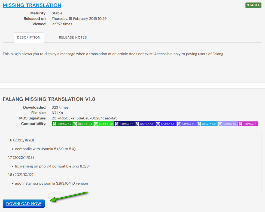This screenshot has height=212, width=265.
Task: Open the Release Notes tab
Action: click(x=73, y=37)
